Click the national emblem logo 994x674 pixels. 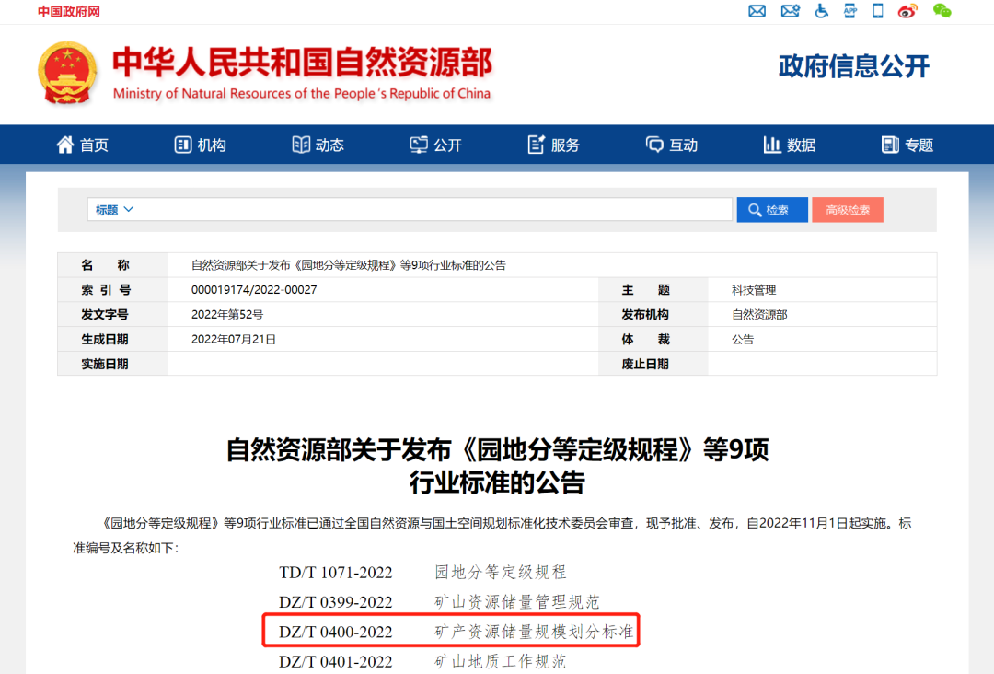point(67,73)
